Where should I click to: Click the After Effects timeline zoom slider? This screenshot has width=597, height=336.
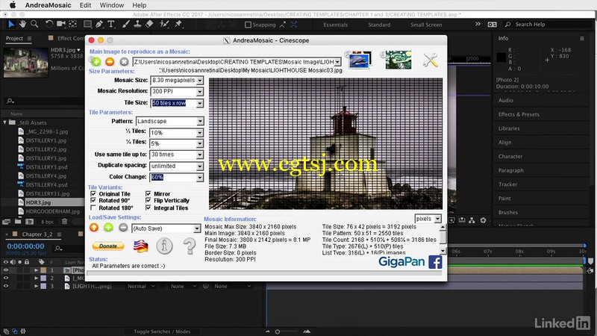(x=278, y=332)
